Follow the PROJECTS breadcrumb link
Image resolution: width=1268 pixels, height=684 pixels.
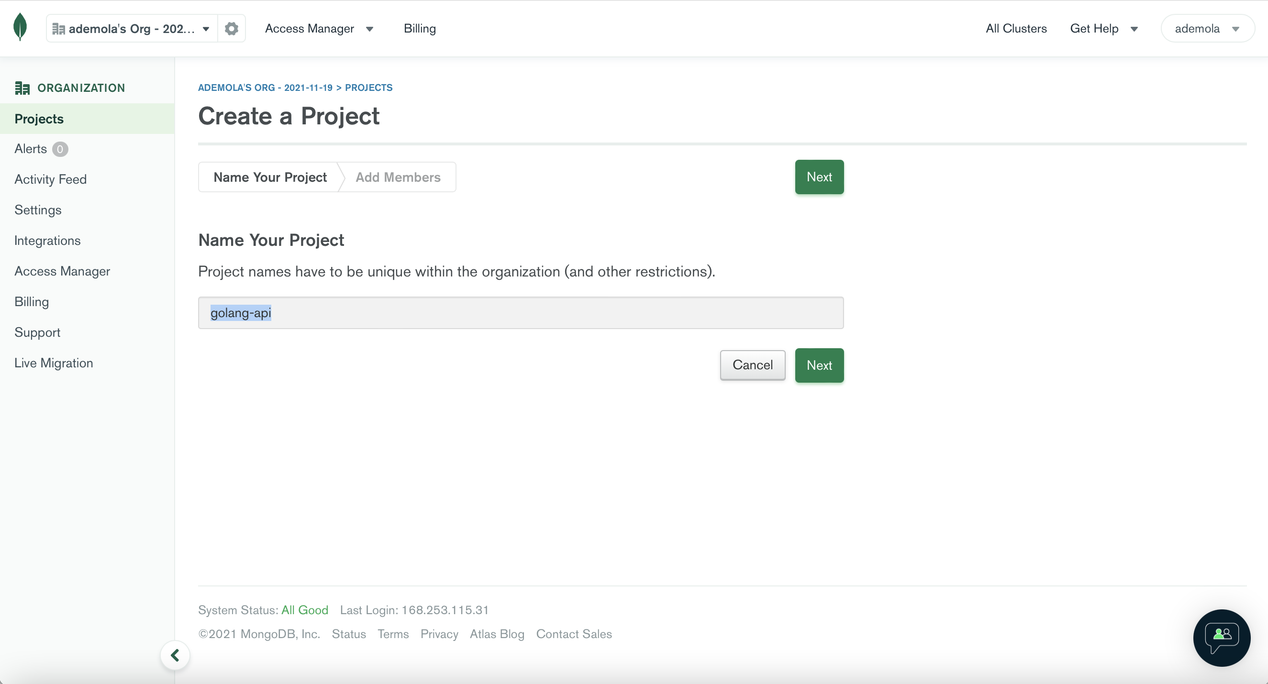(369, 88)
